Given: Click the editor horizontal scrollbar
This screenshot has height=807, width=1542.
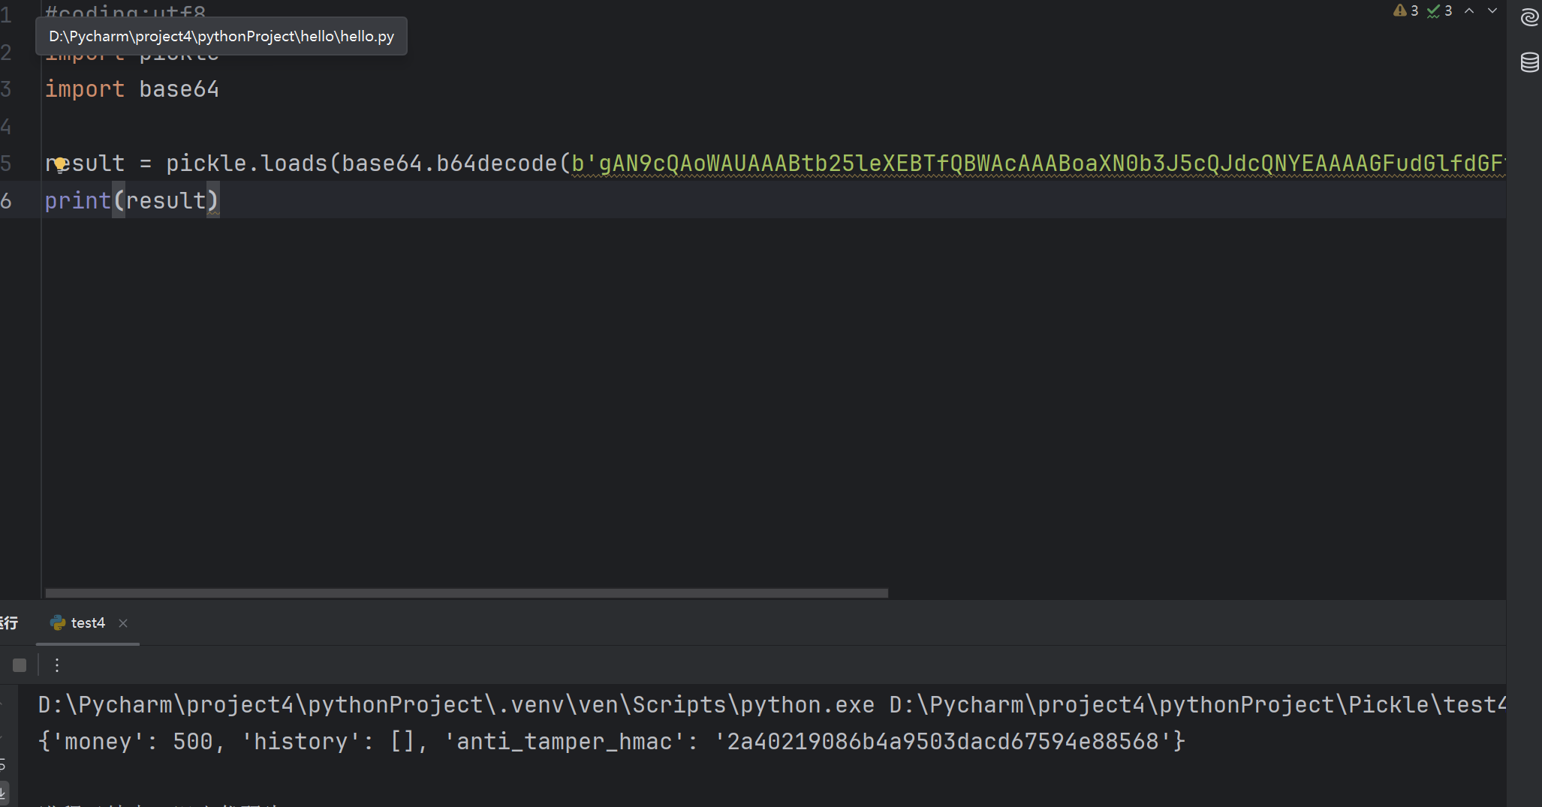Looking at the screenshot, I should coord(466,593).
